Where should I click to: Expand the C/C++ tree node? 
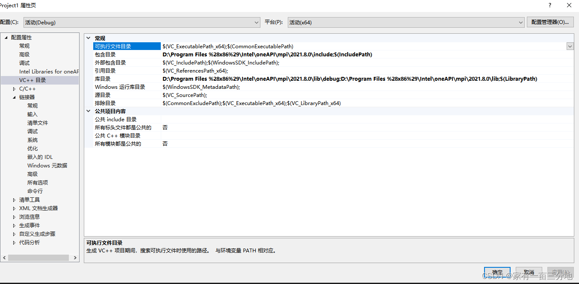point(14,88)
